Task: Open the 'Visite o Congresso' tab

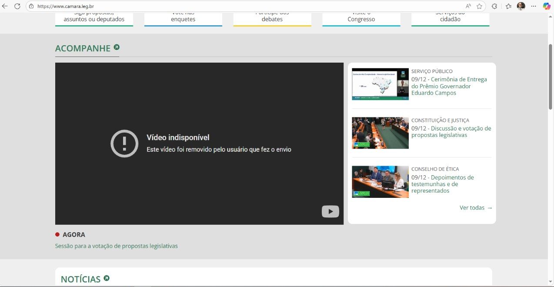Action: pos(361,19)
